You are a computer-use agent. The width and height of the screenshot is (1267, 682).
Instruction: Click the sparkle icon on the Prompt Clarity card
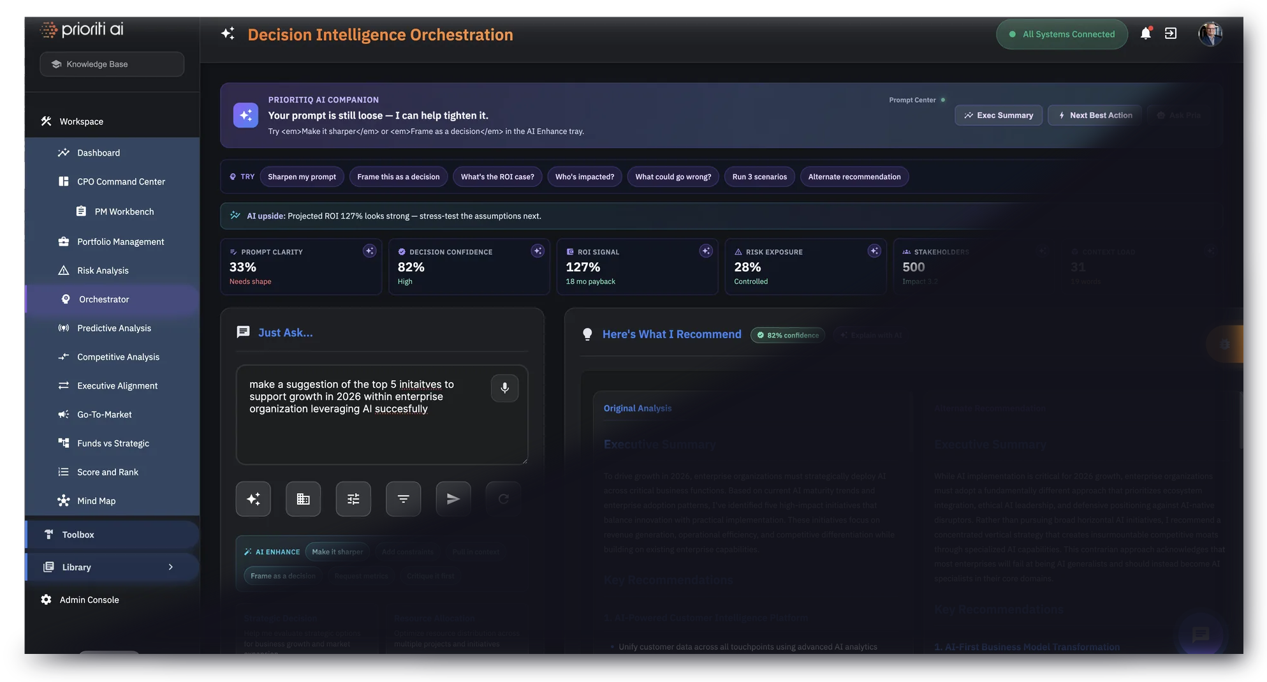coord(369,251)
